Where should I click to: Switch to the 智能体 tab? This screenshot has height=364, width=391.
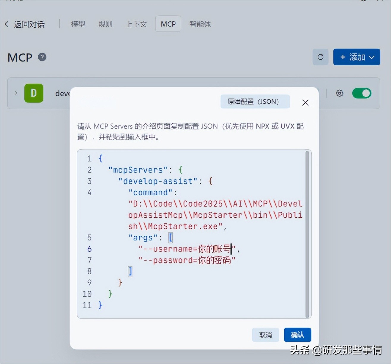pos(200,24)
